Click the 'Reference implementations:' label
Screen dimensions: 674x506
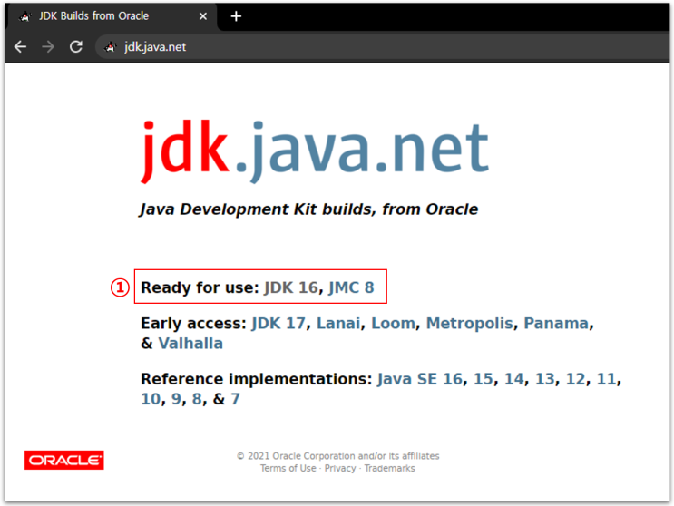tap(256, 379)
